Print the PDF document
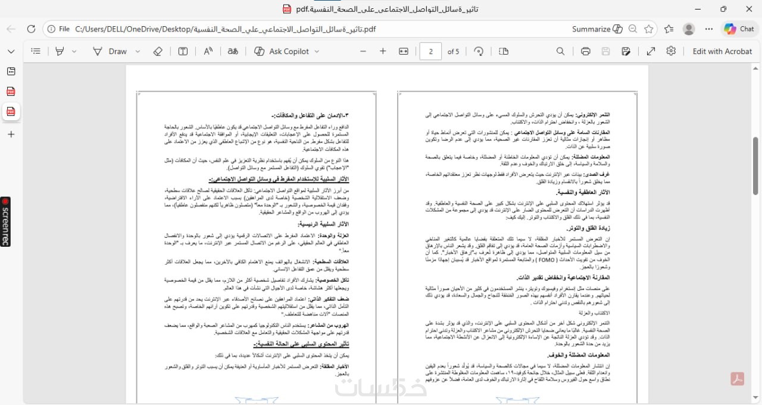Viewport: 762px width, 405px height. (x=586, y=51)
